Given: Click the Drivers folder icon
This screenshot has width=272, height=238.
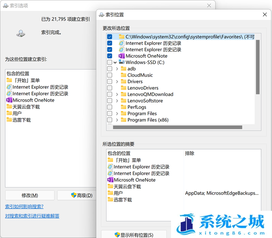Looking at the screenshot, I should click(124, 82).
